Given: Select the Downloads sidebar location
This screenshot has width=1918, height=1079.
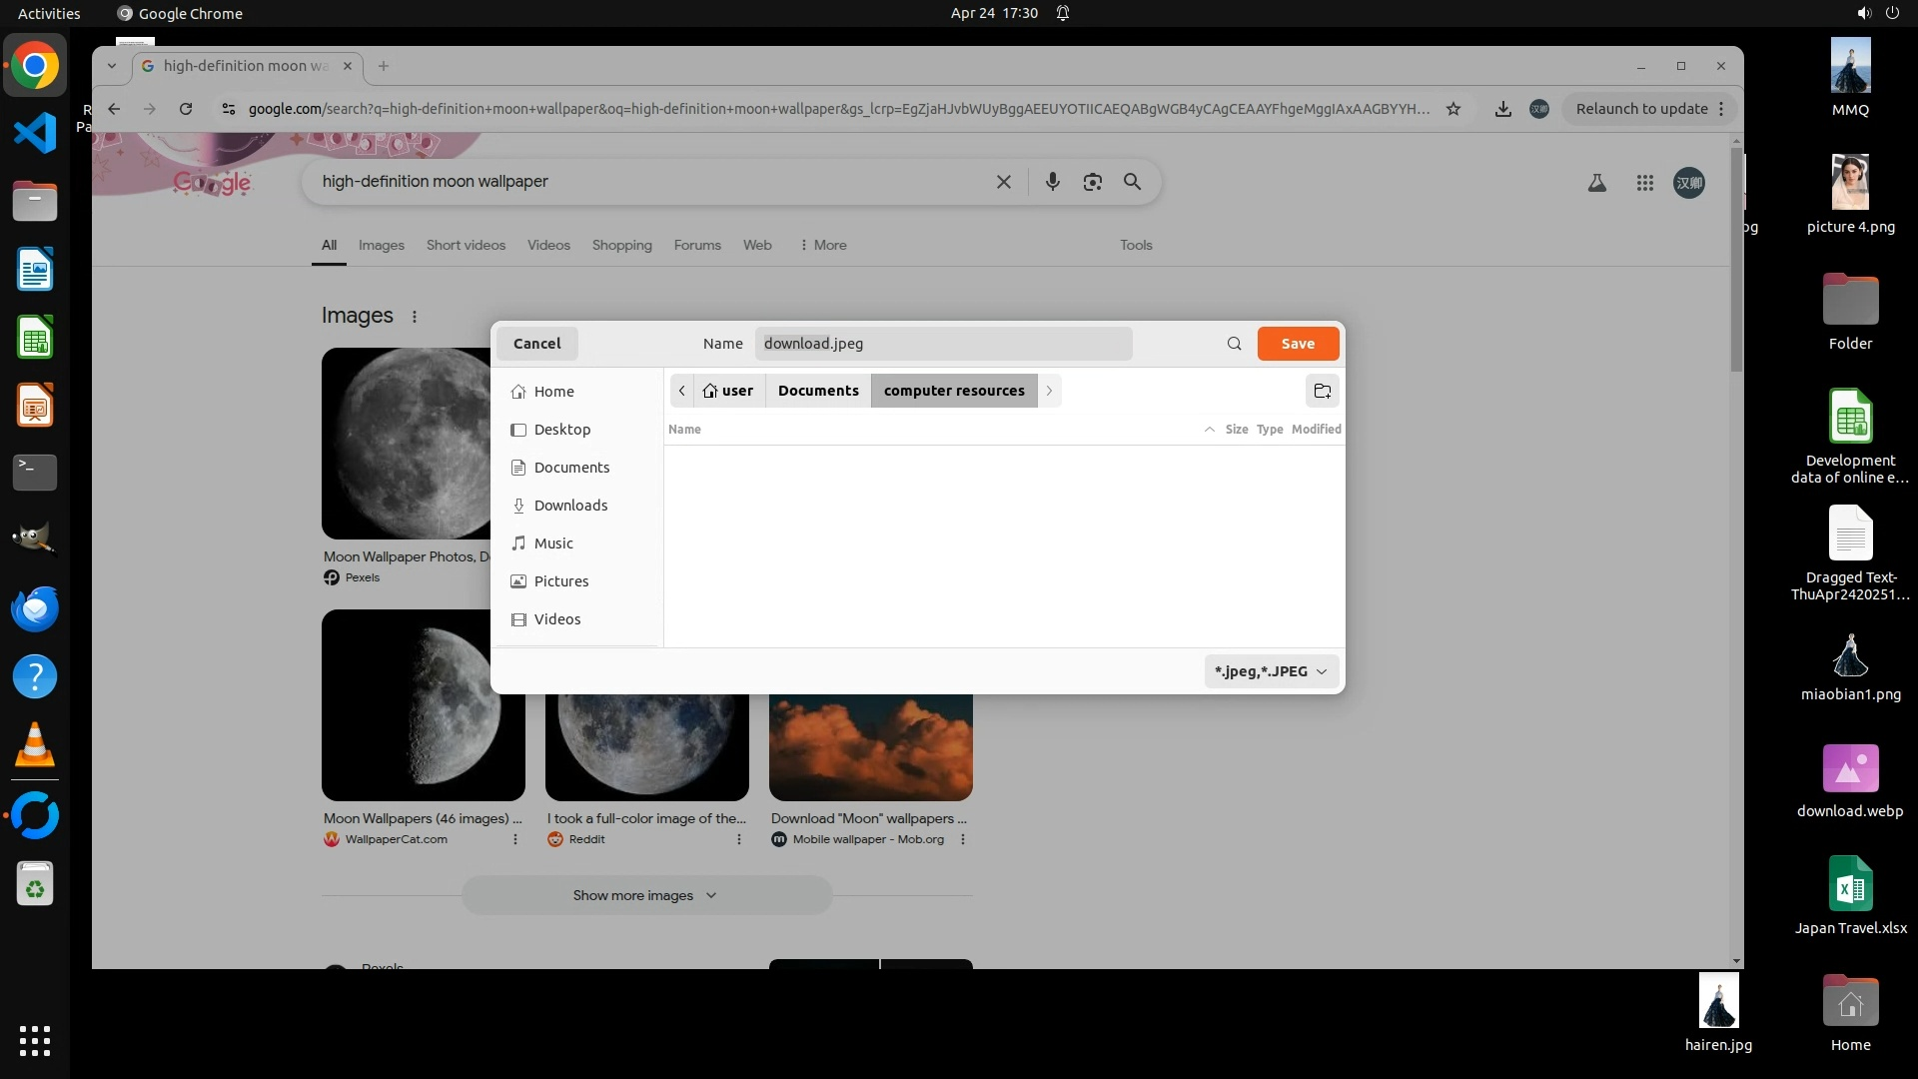Looking at the screenshot, I should tap(570, 506).
